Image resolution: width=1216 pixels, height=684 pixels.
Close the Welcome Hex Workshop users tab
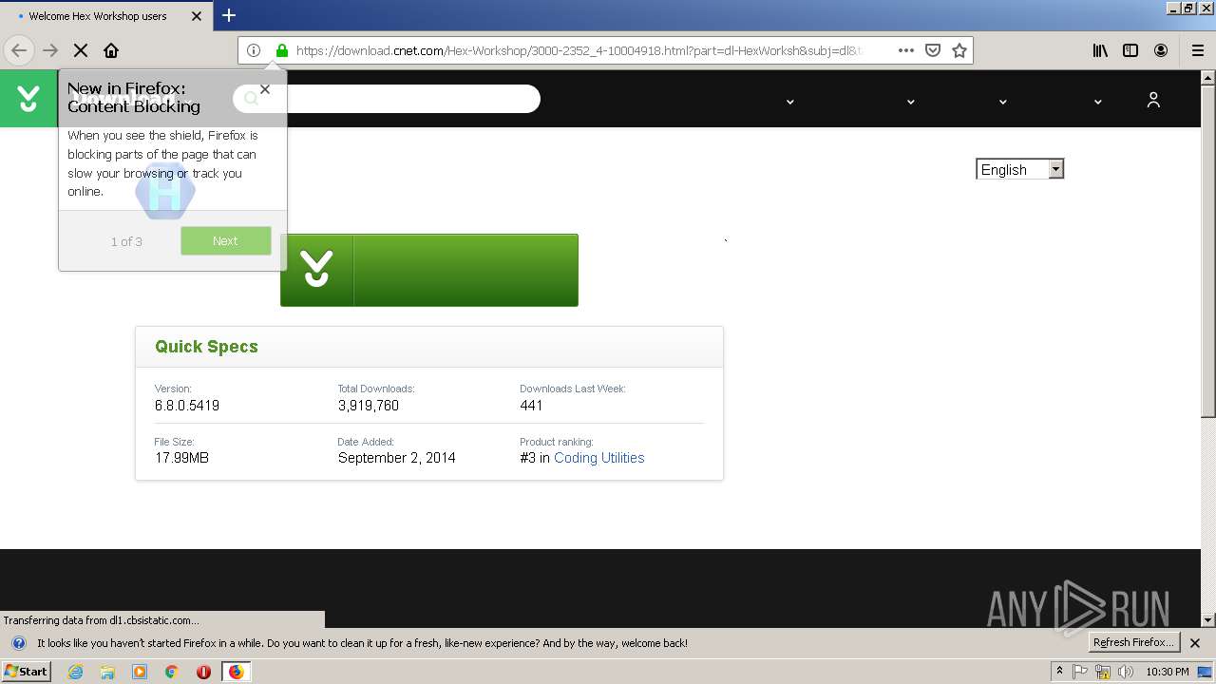197,16
